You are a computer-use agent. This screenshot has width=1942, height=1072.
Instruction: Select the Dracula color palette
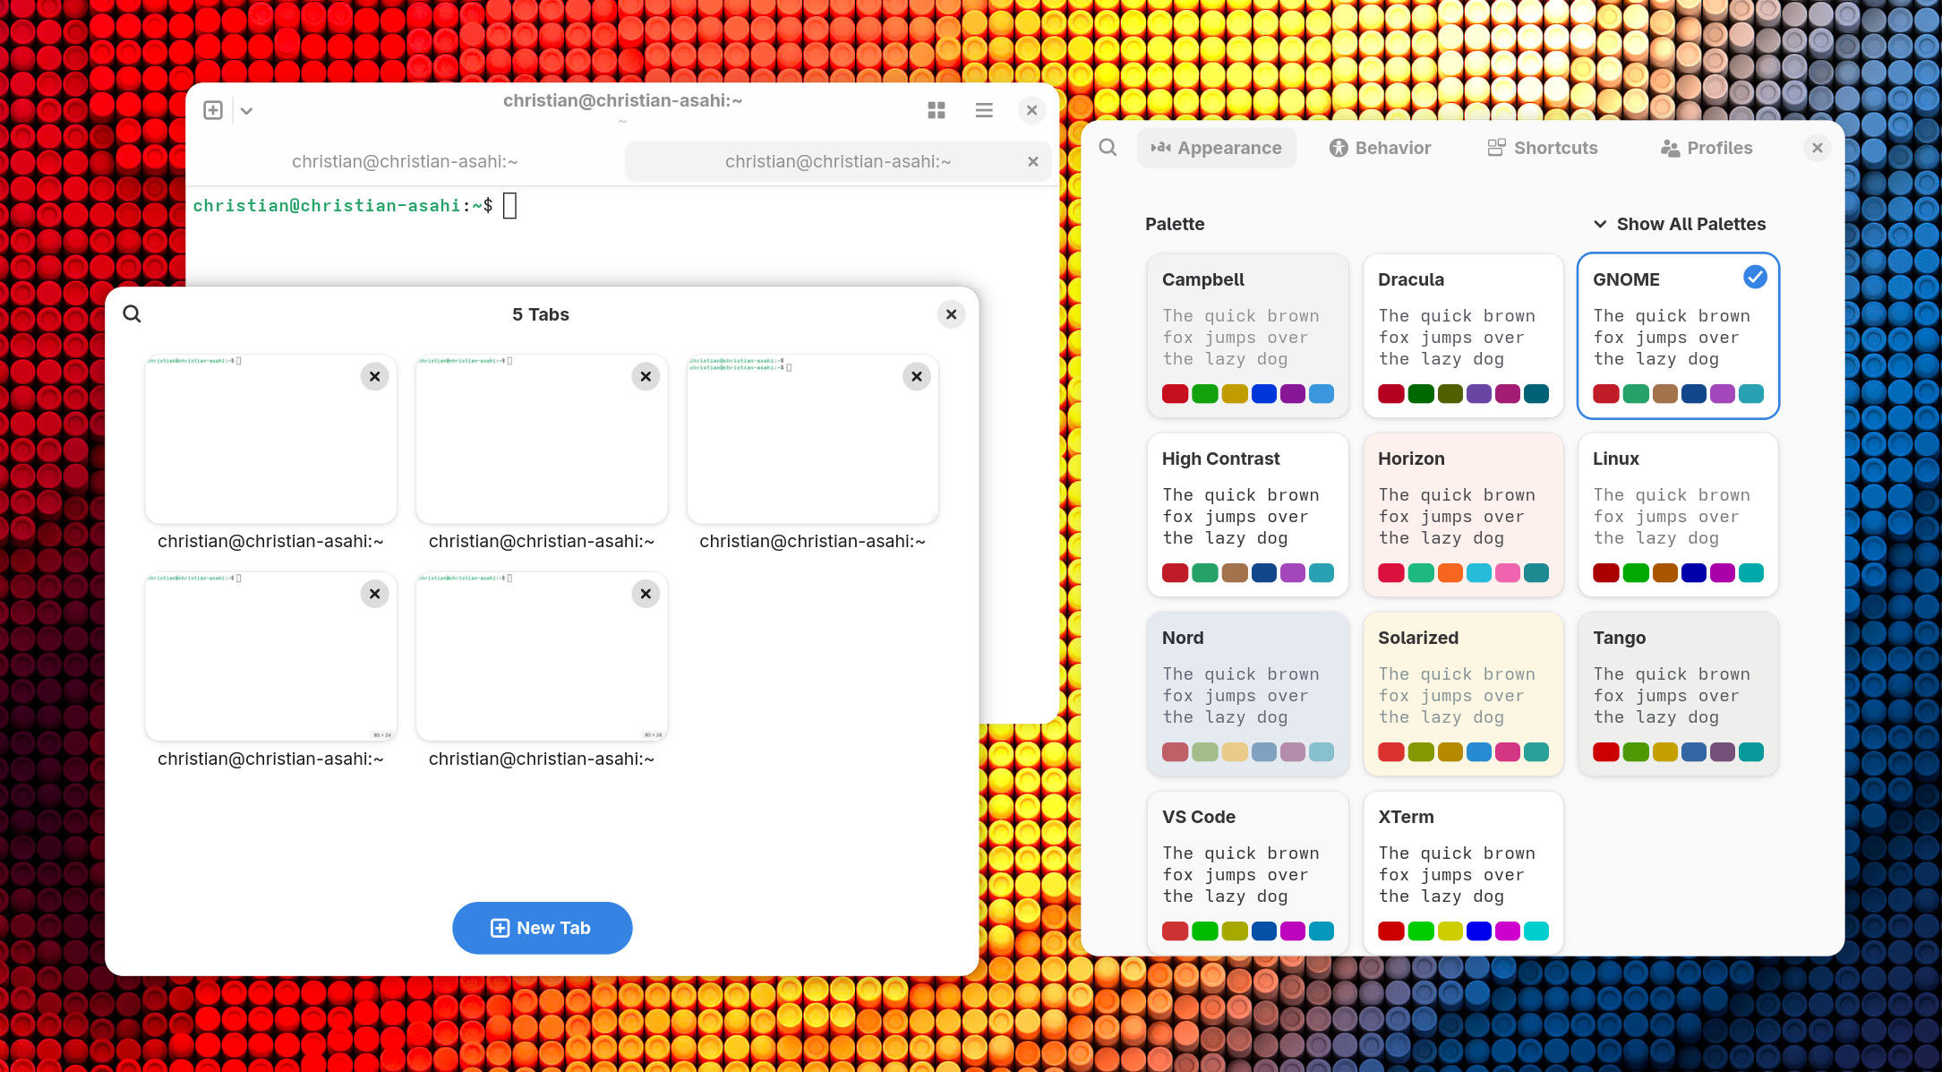click(1463, 336)
